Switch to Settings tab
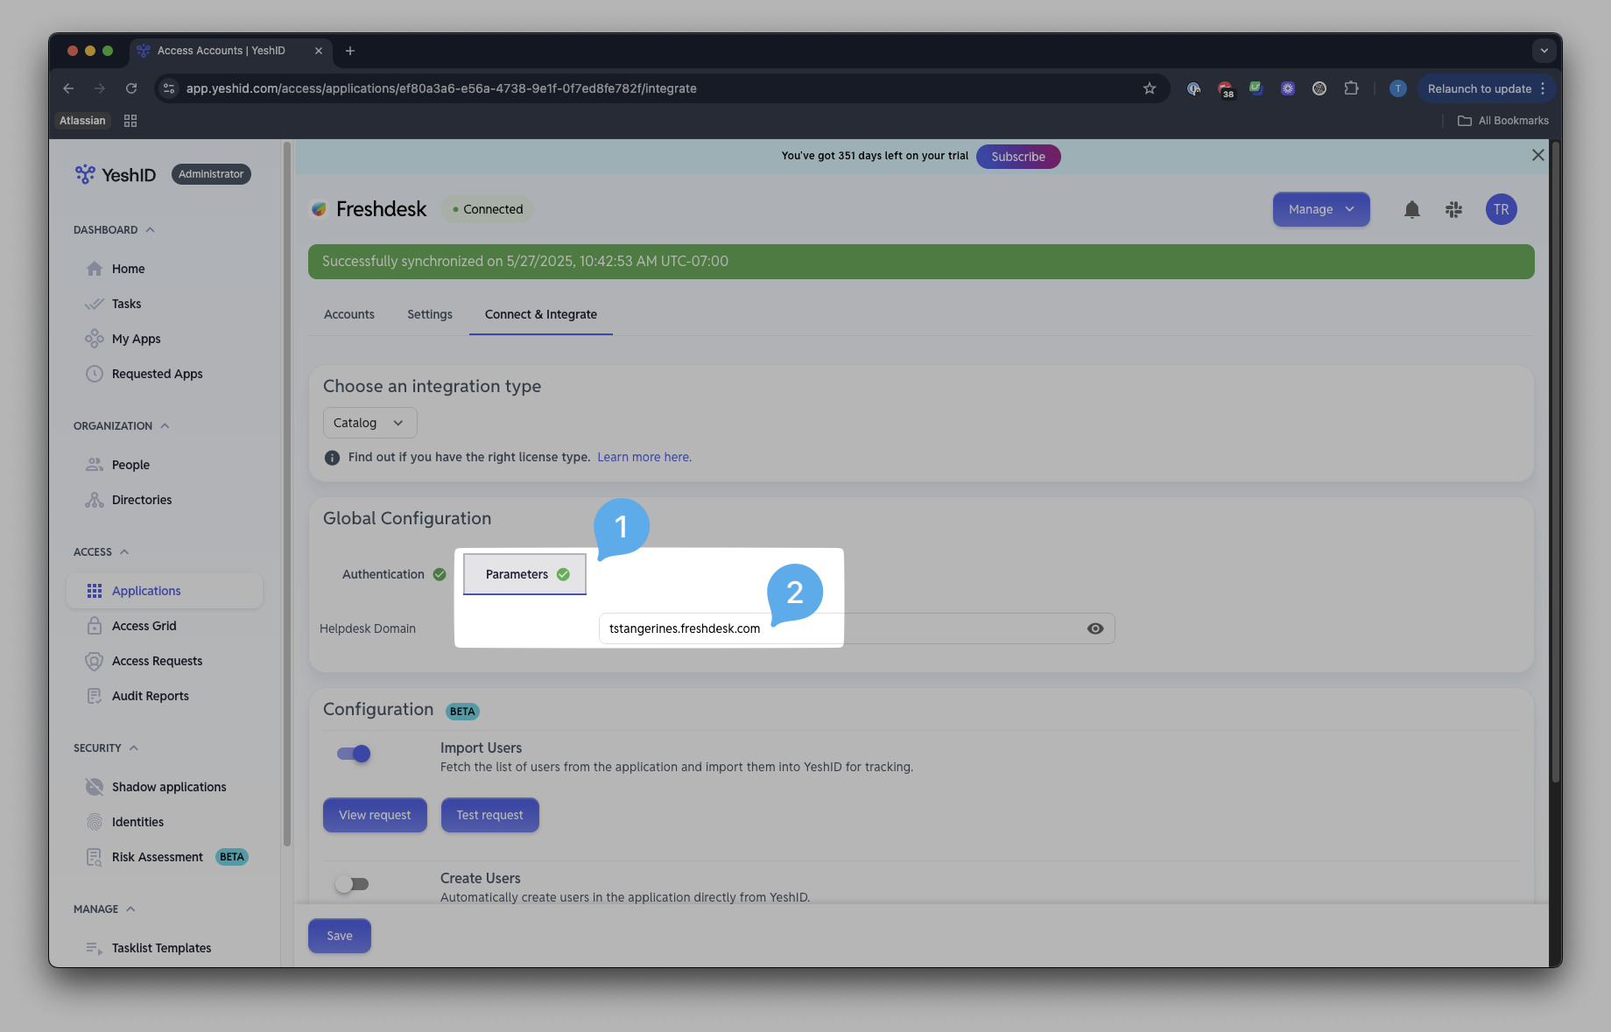 tap(430, 314)
